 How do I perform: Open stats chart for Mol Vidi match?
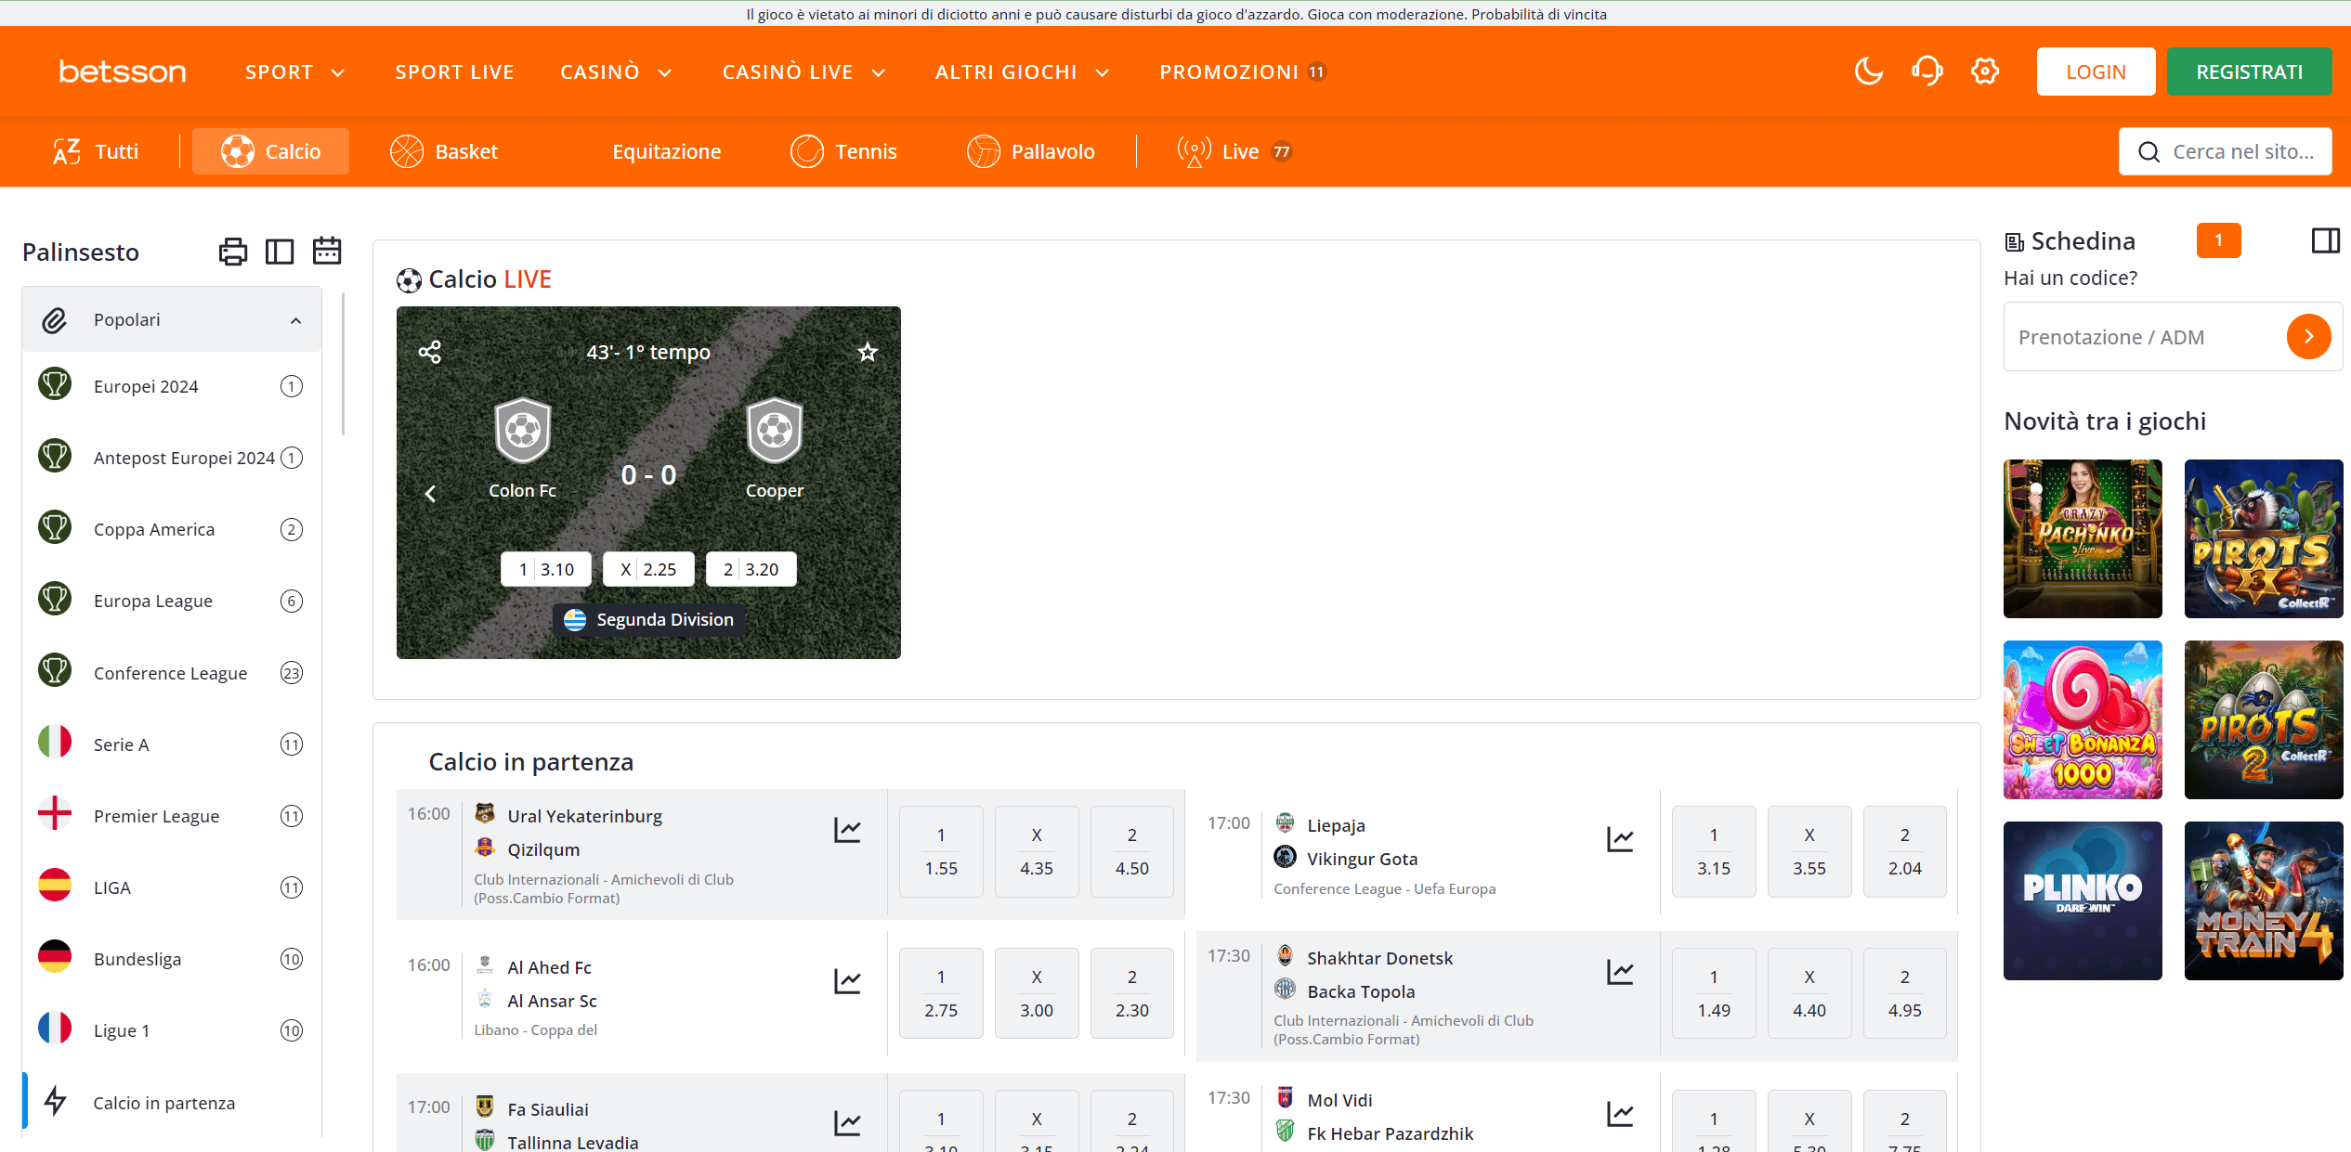pyautogui.click(x=1620, y=1114)
